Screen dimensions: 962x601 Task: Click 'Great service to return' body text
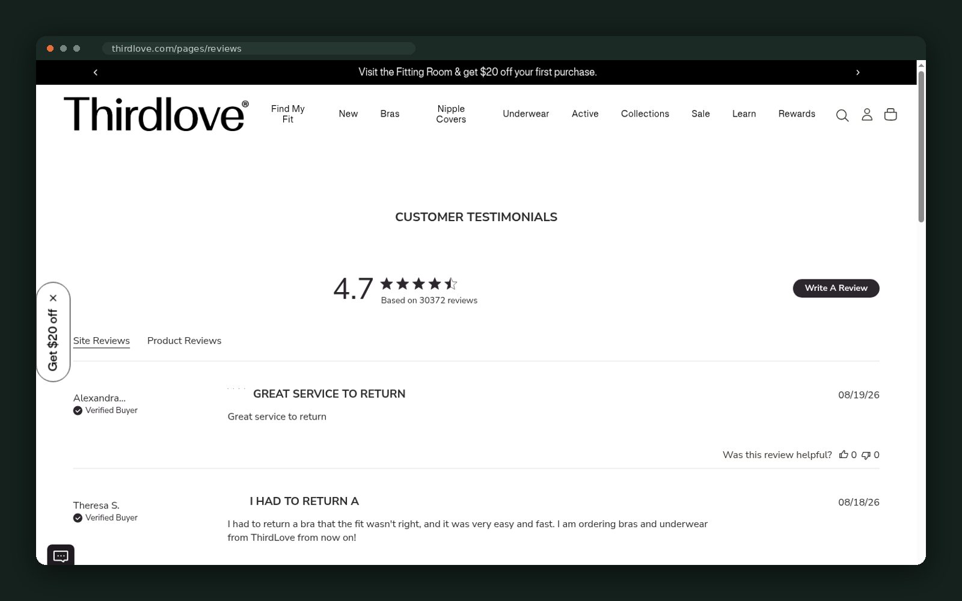(x=277, y=416)
